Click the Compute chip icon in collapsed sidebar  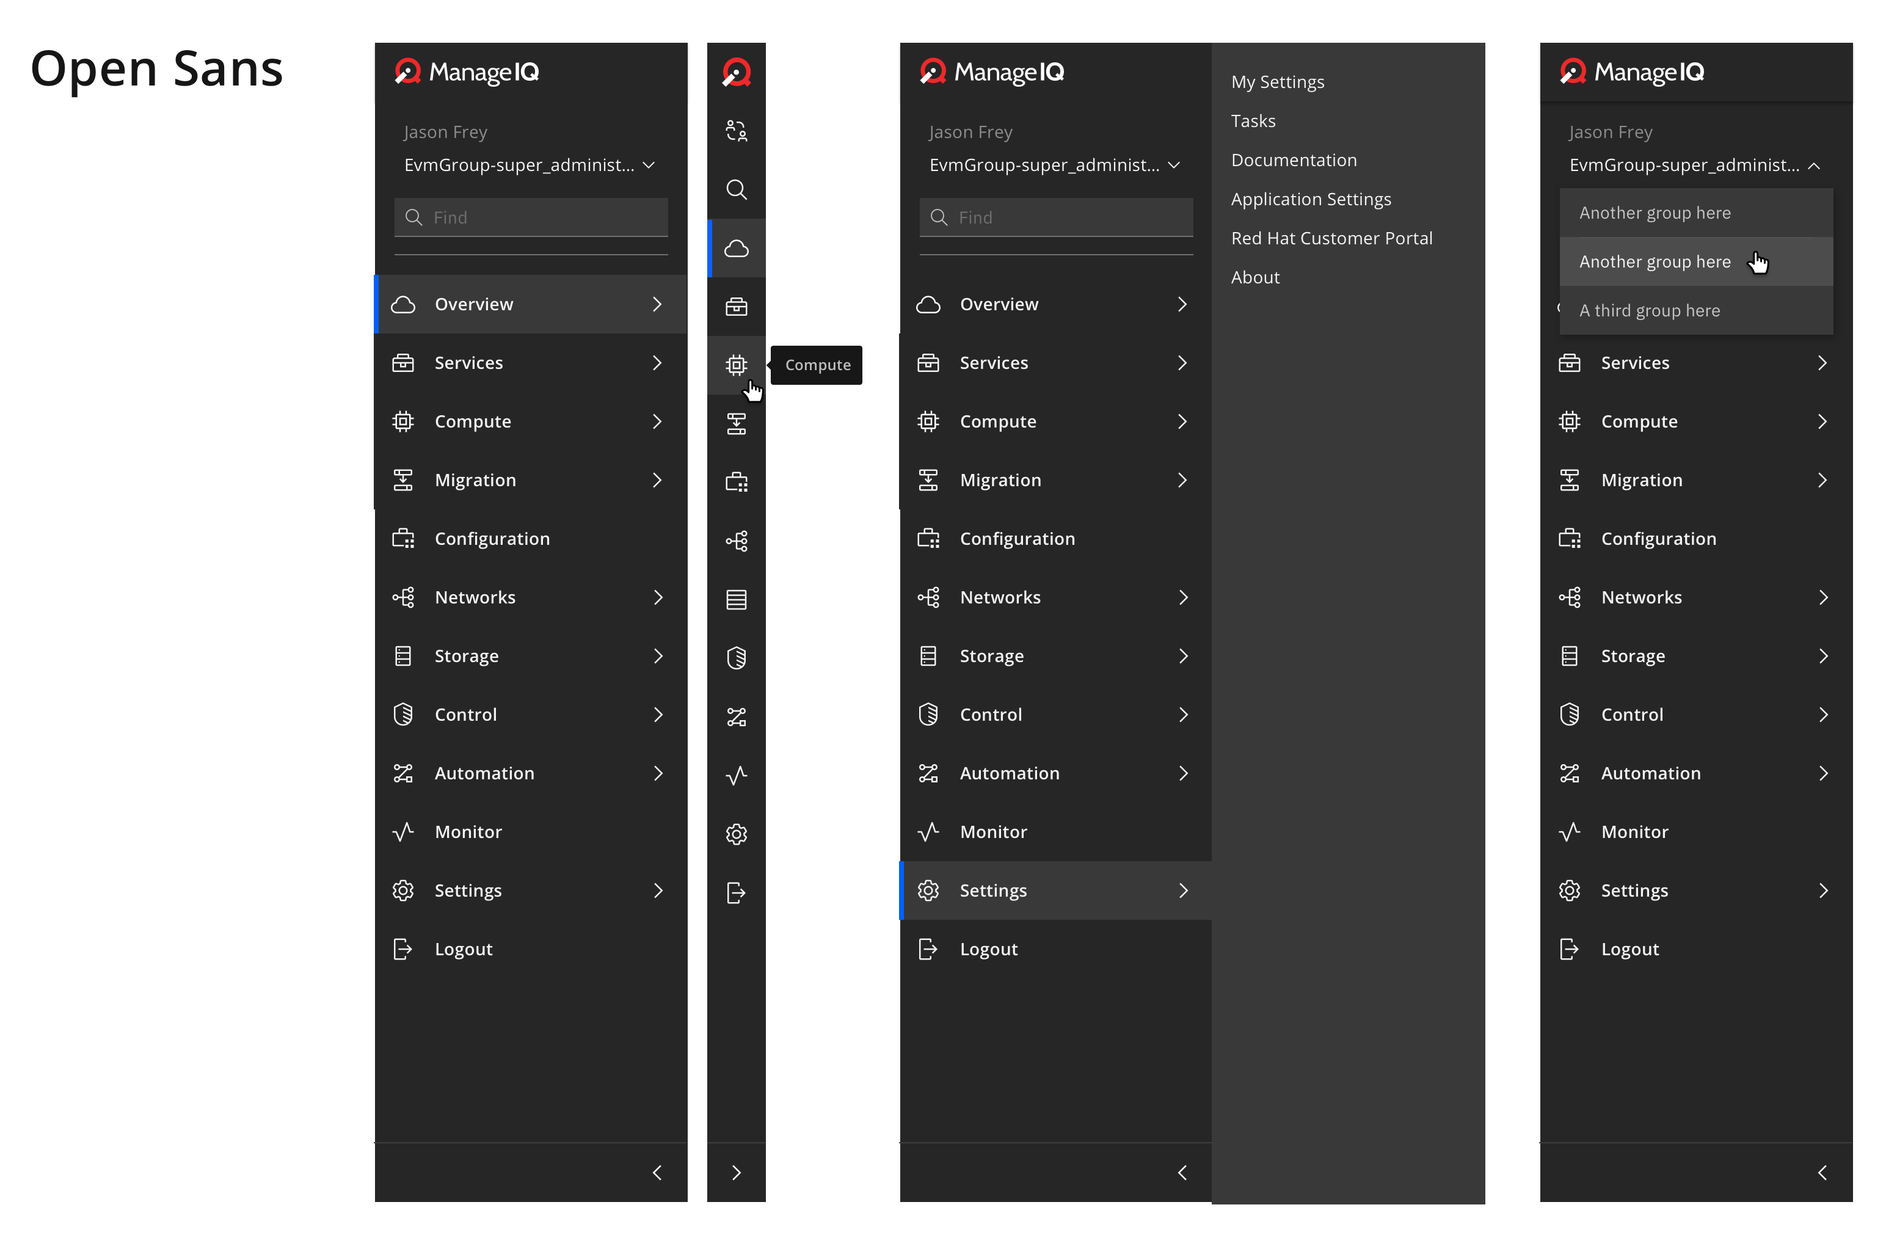pos(736,365)
